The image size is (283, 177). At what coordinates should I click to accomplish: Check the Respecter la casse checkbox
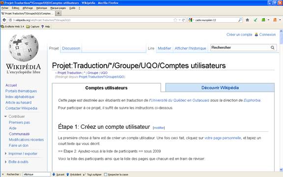tap(106, 175)
